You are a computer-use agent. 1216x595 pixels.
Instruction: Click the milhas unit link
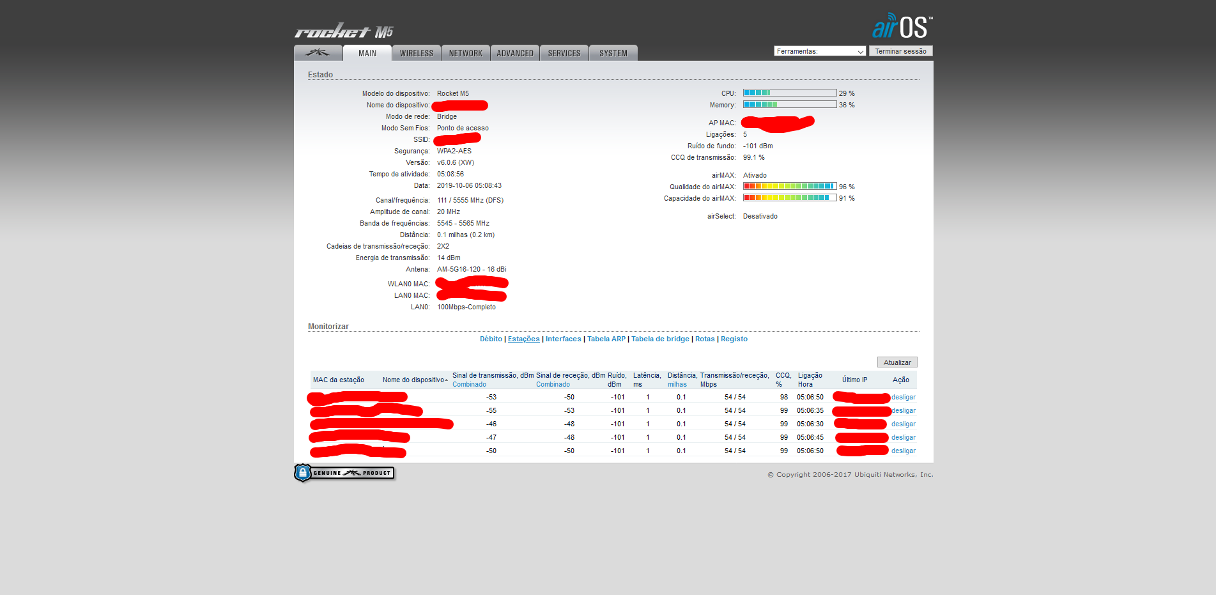(677, 384)
